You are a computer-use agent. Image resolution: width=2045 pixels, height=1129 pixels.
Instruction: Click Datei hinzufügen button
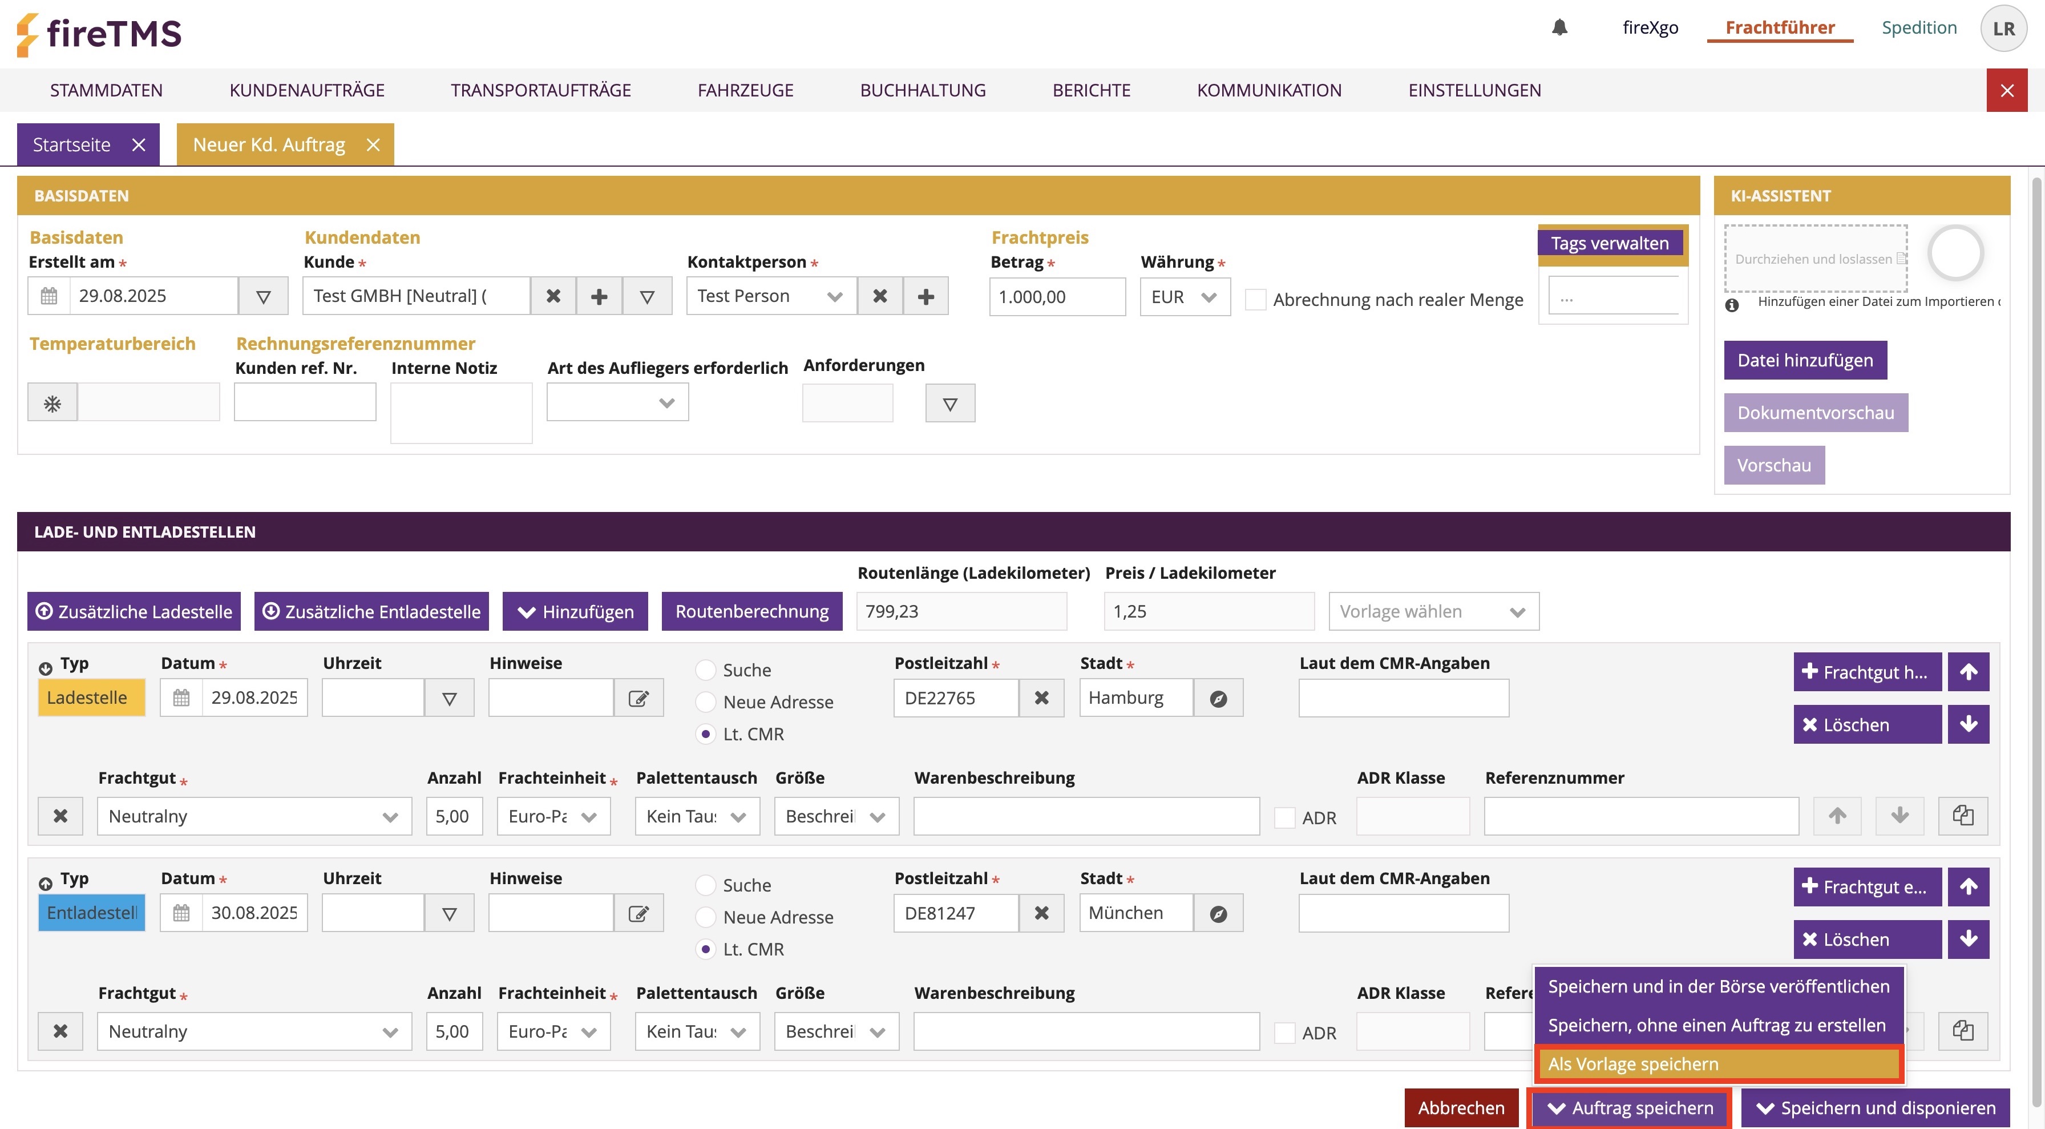pyautogui.click(x=1805, y=361)
